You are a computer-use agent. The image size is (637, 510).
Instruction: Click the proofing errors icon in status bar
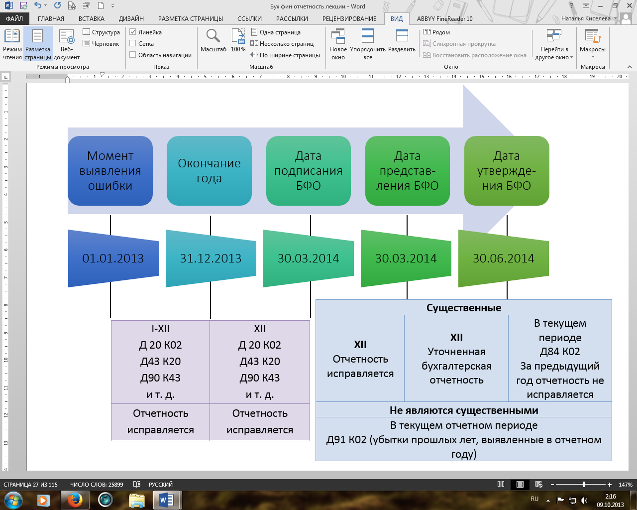pos(136,484)
